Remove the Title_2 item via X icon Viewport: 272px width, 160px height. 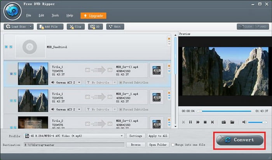pos(169,120)
